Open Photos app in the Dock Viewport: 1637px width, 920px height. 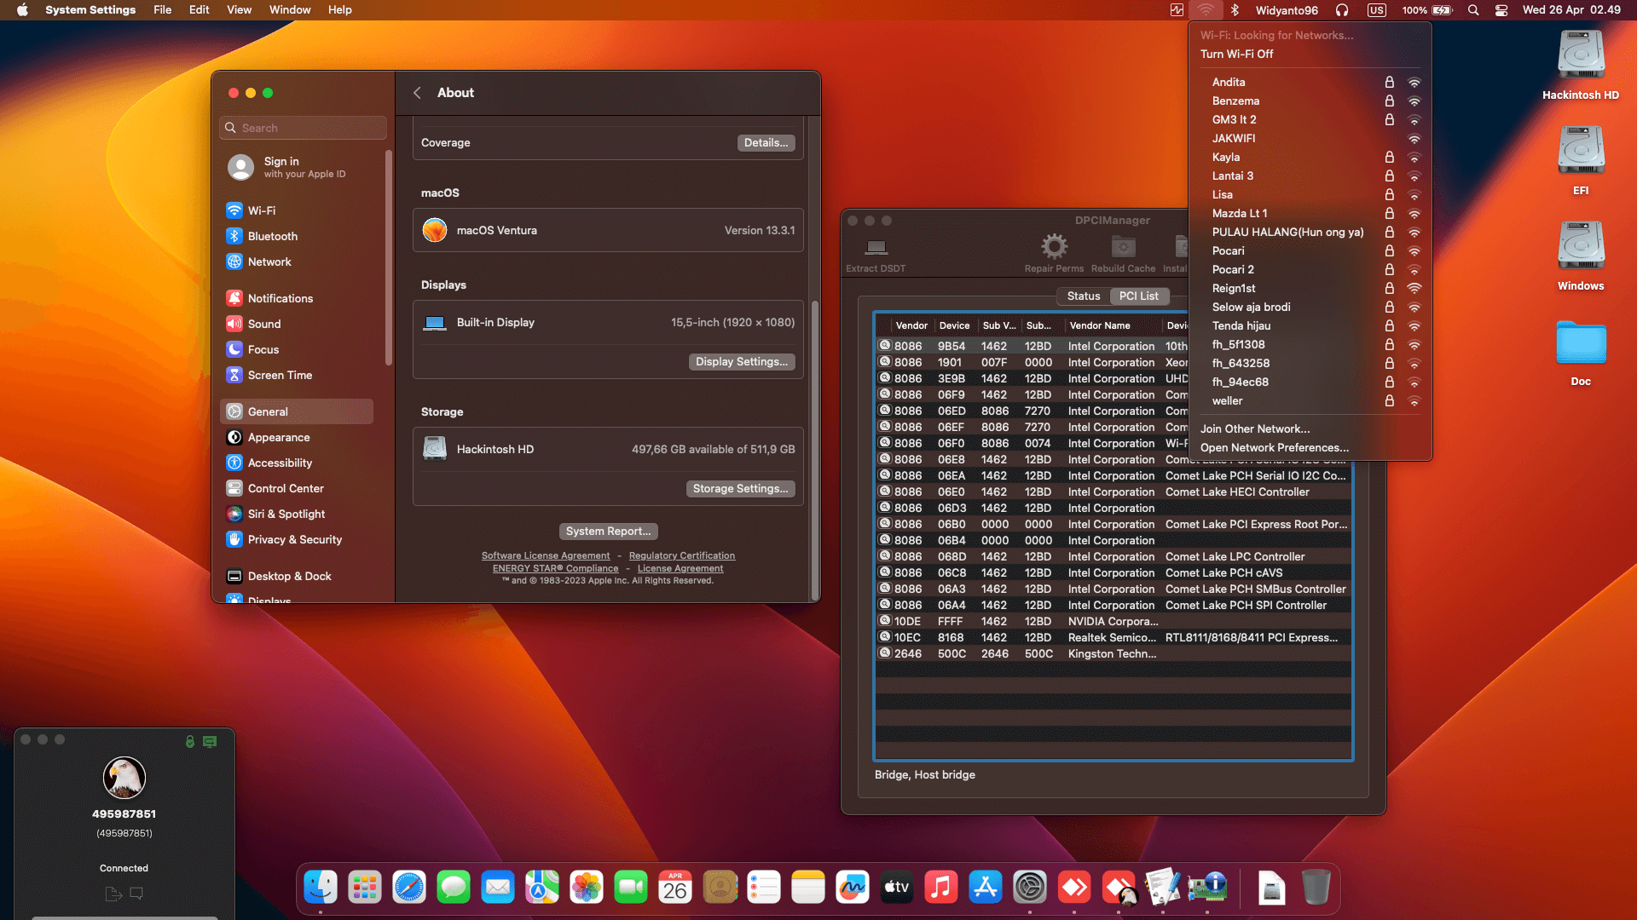pyautogui.click(x=587, y=888)
